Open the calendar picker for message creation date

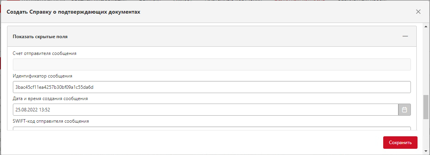[405, 110]
